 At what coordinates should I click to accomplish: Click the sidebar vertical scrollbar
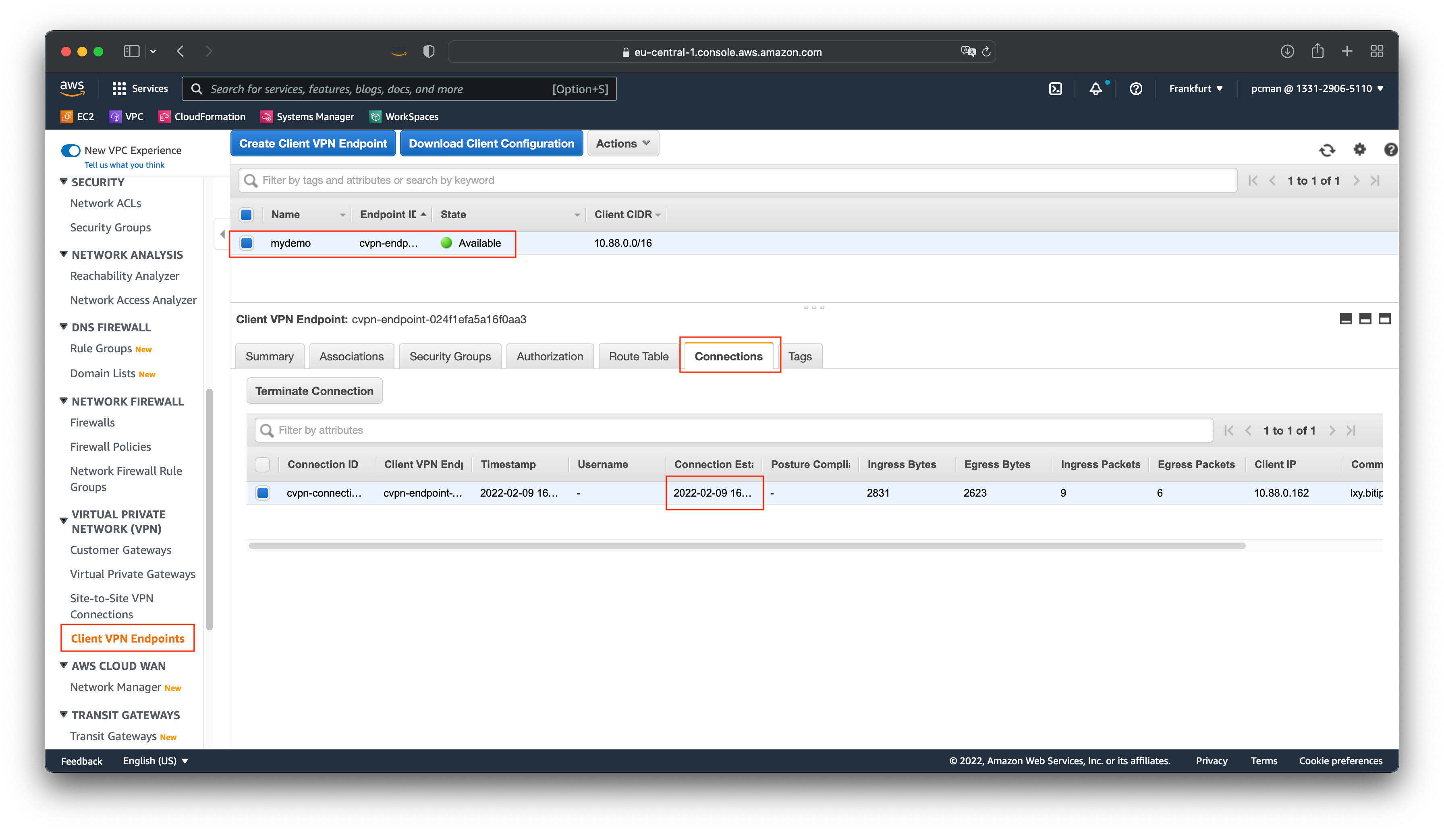209,509
